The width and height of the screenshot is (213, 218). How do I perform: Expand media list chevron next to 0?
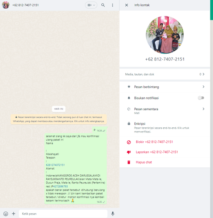tap(203, 74)
